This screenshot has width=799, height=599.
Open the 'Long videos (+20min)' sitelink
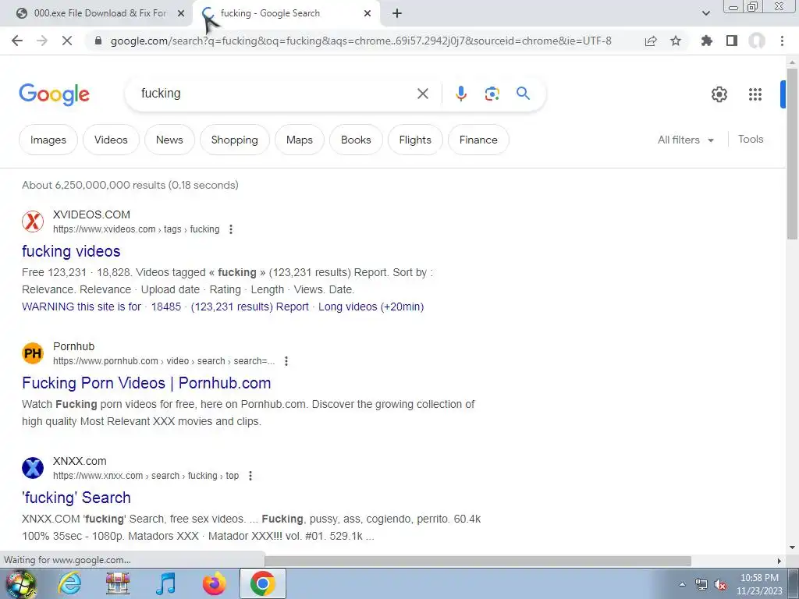tap(371, 307)
